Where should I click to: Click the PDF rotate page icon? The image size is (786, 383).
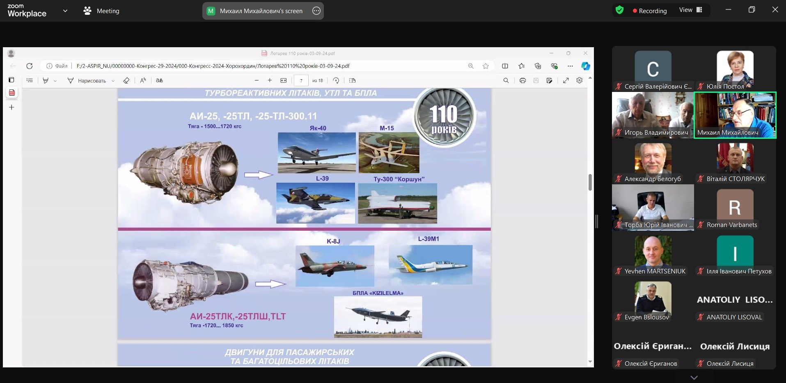tap(336, 80)
